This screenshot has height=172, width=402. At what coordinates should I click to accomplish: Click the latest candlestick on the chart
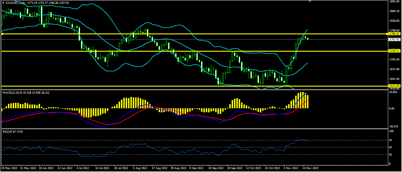(308, 39)
